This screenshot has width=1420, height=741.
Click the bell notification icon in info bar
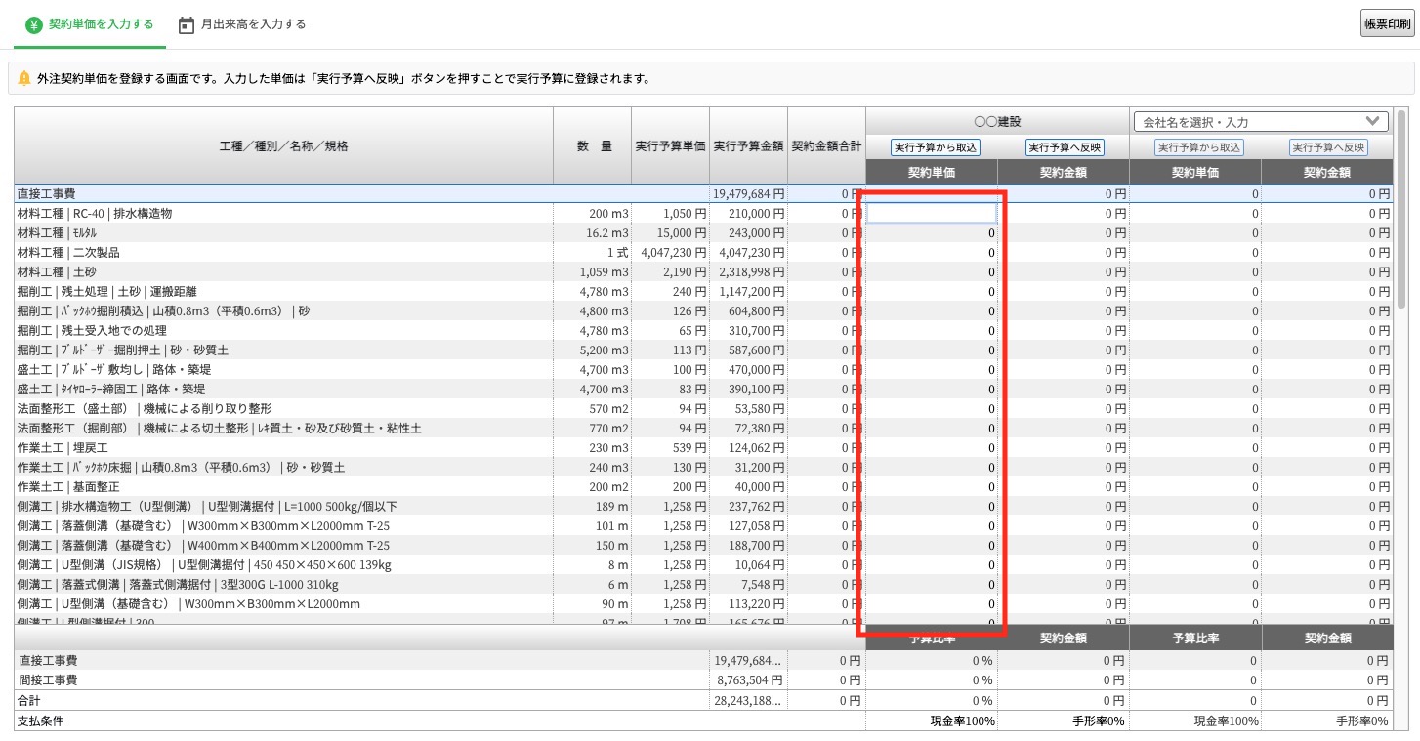(x=24, y=79)
